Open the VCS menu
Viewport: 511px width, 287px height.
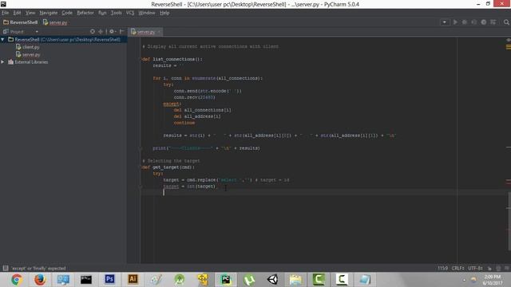pyautogui.click(x=130, y=13)
